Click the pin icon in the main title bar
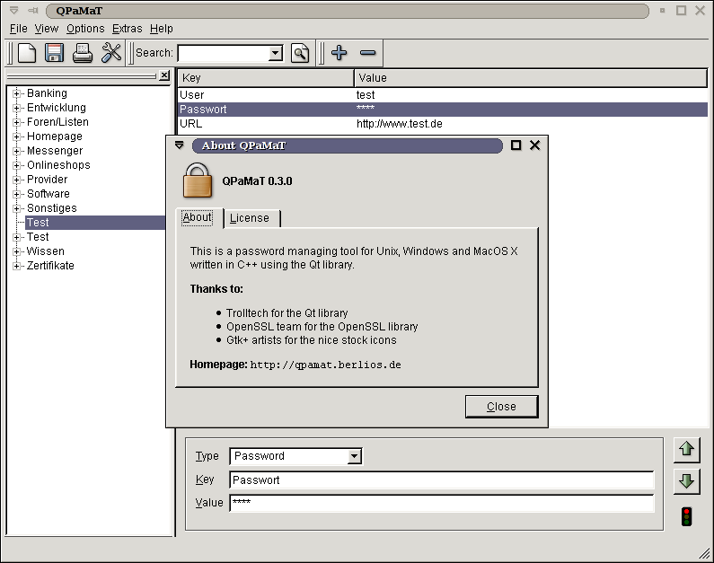This screenshot has width=714, height=563. (x=33, y=10)
